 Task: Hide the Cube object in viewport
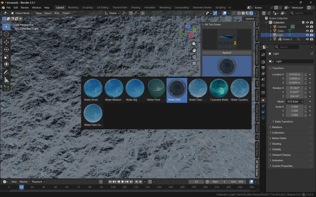tap(307, 31)
